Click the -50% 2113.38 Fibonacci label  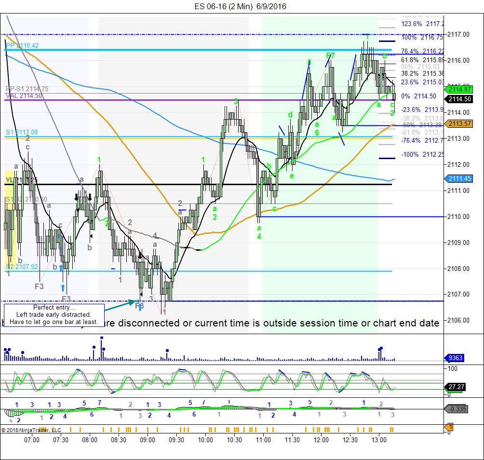[x=422, y=125]
